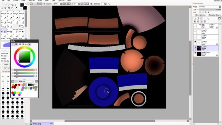Select the Shape tool
This screenshot has width=222, height=125.
click(x=12, y=5)
